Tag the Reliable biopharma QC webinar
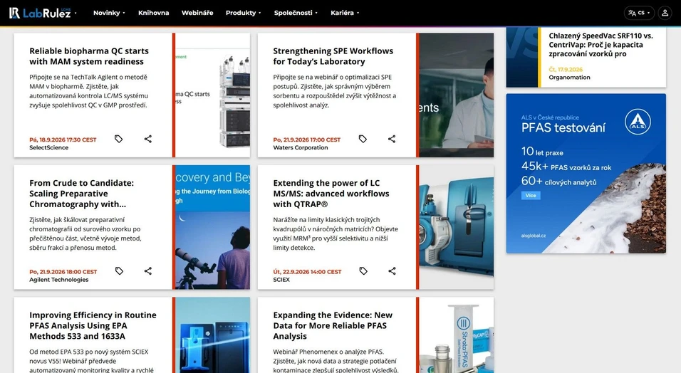Screen dimensions: 681x373 [118, 139]
